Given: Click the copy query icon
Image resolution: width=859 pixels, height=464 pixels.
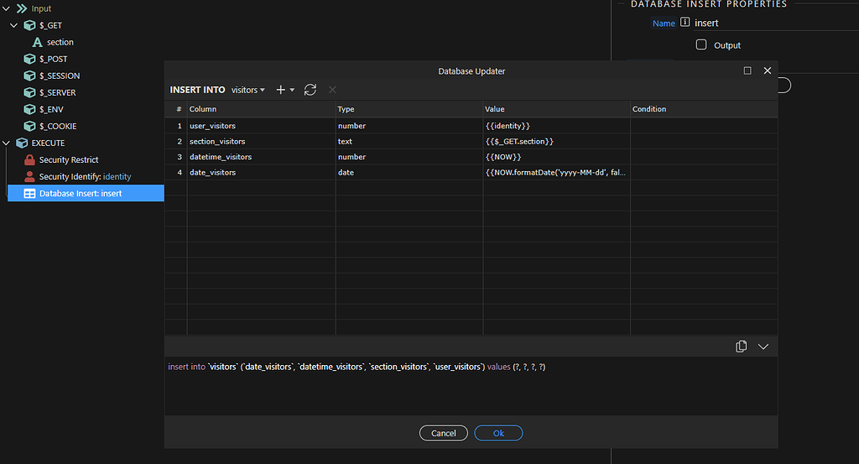Looking at the screenshot, I should [x=742, y=347].
